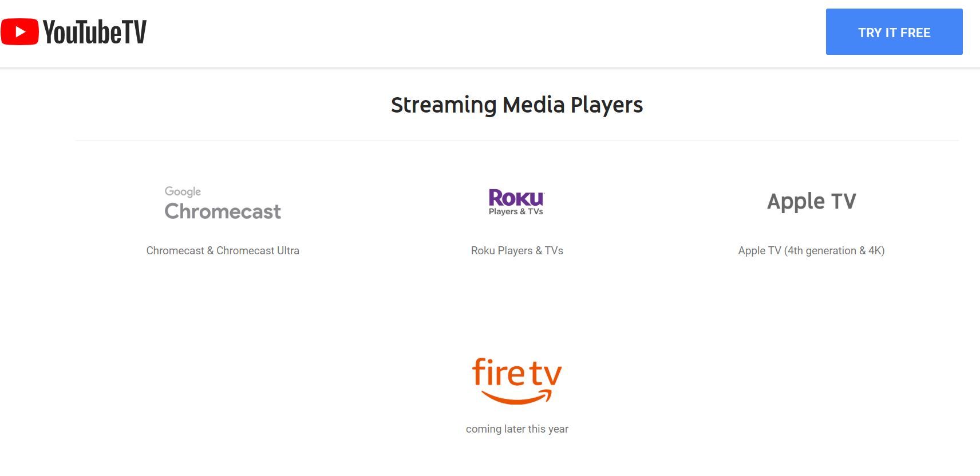Viewport: 980px width, 476px height.
Task: Click the YouTube TV logo
Action: pos(74,31)
